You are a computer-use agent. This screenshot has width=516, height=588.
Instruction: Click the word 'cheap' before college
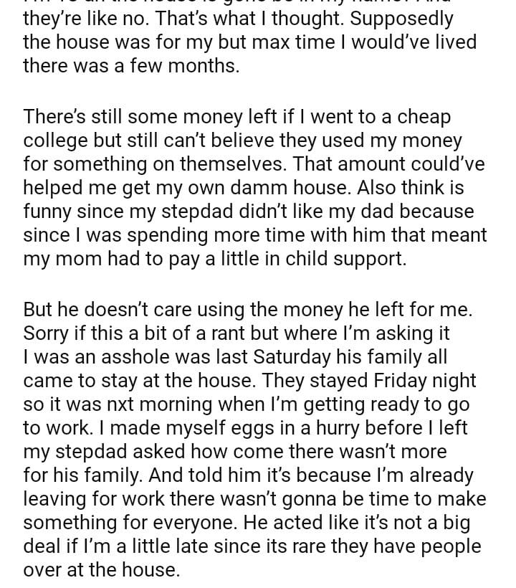pyautogui.click(x=425, y=117)
